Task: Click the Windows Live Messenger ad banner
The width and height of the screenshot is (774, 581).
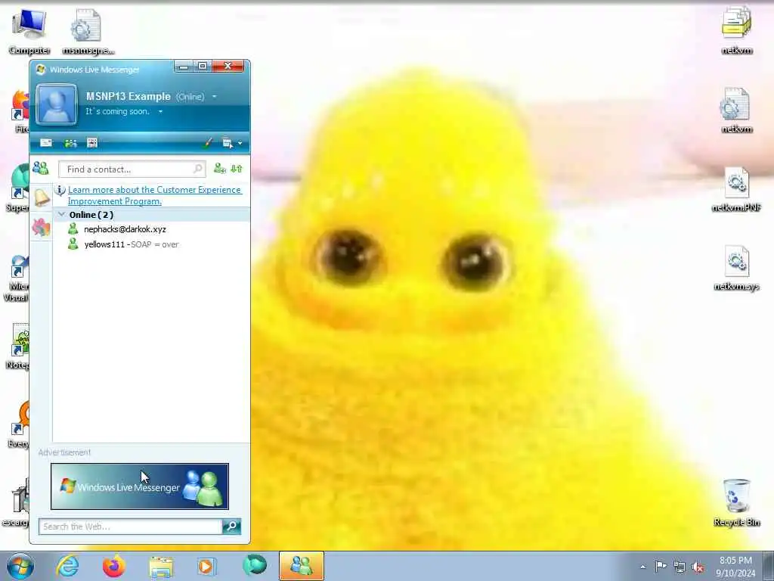Action: point(140,486)
